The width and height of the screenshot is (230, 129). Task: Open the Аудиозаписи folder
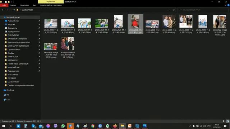point(13,71)
